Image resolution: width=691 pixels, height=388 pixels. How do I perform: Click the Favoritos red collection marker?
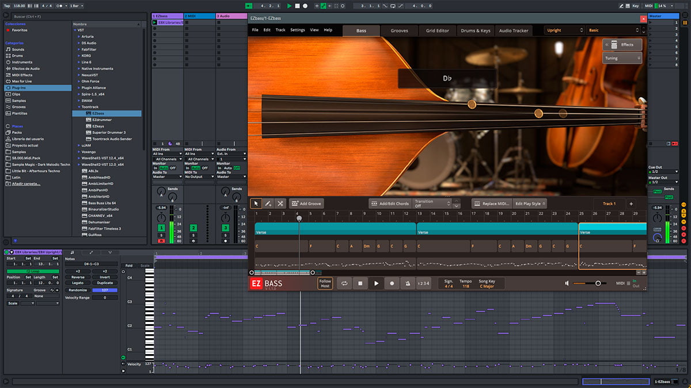[8, 30]
